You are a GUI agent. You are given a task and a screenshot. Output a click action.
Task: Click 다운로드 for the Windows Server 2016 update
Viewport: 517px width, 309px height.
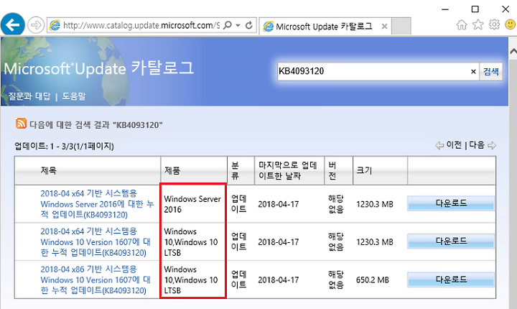[x=451, y=203]
